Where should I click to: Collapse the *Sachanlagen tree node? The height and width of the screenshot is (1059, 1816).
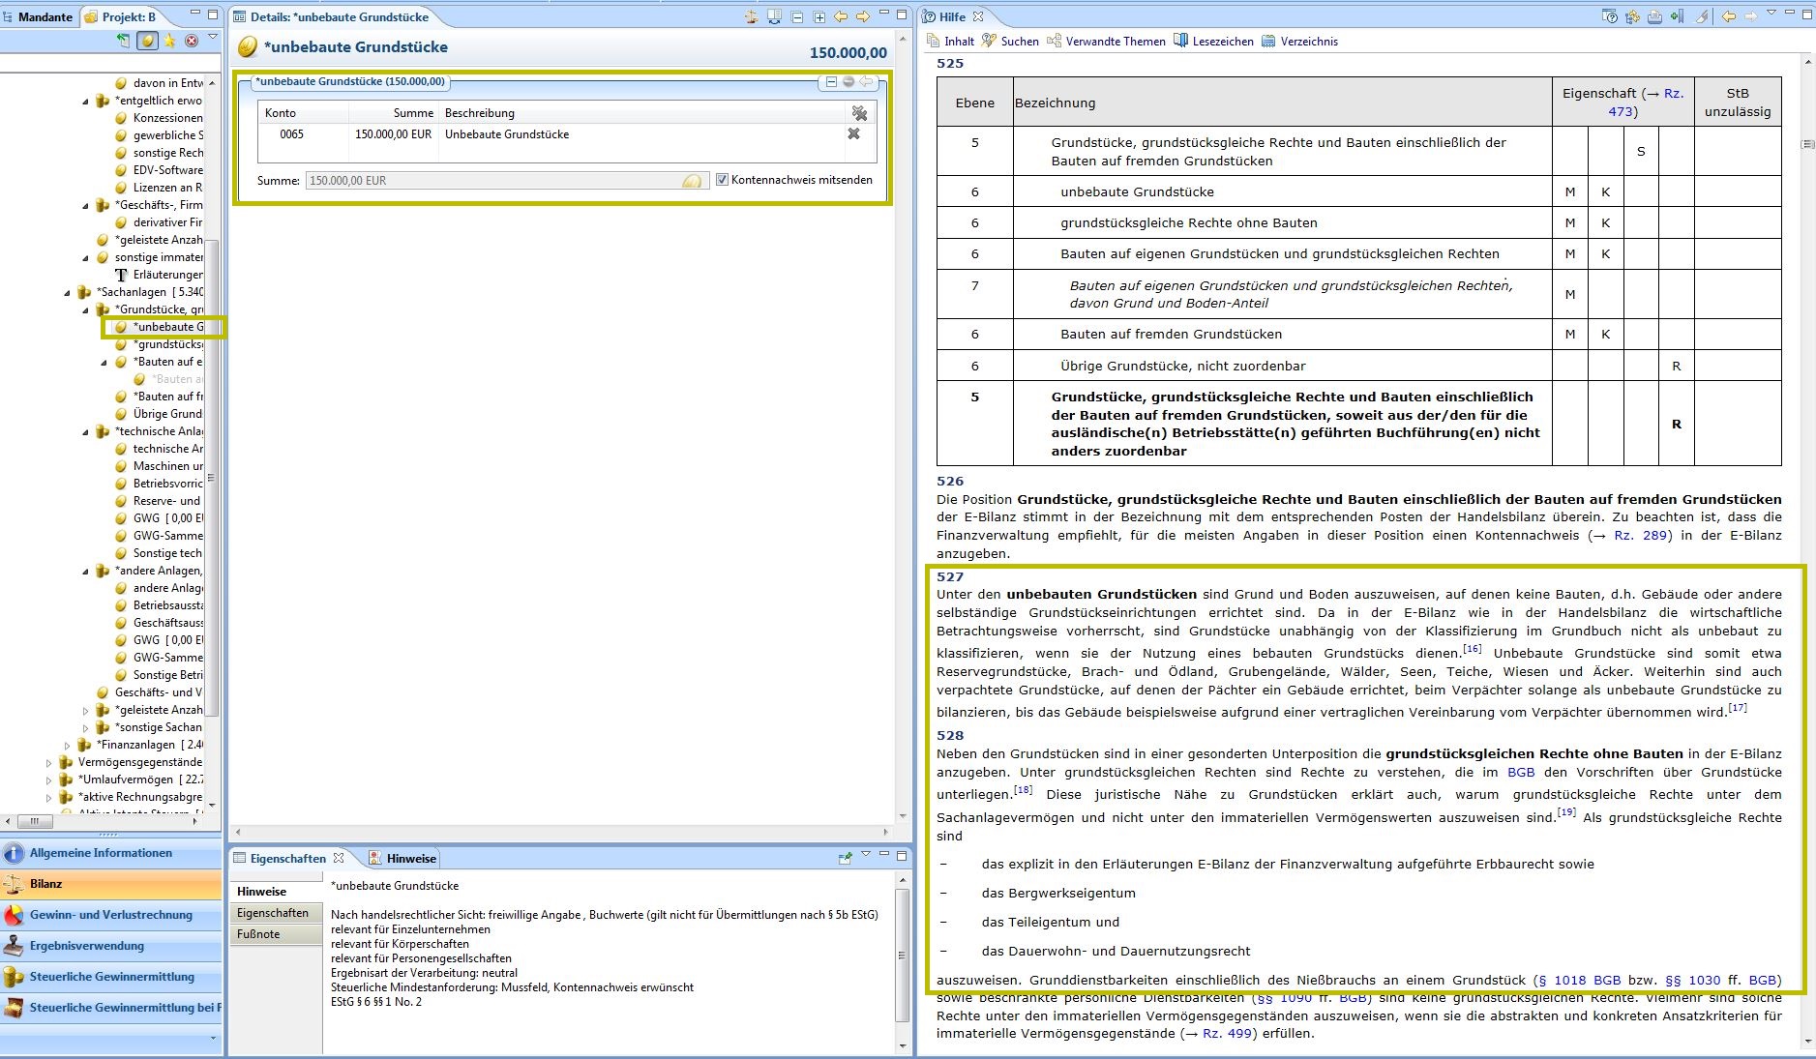click(67, 292)
